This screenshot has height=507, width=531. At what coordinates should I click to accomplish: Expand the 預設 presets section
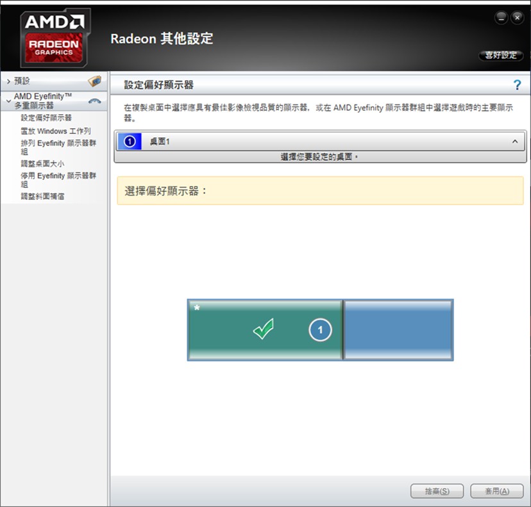pos(9,81)
